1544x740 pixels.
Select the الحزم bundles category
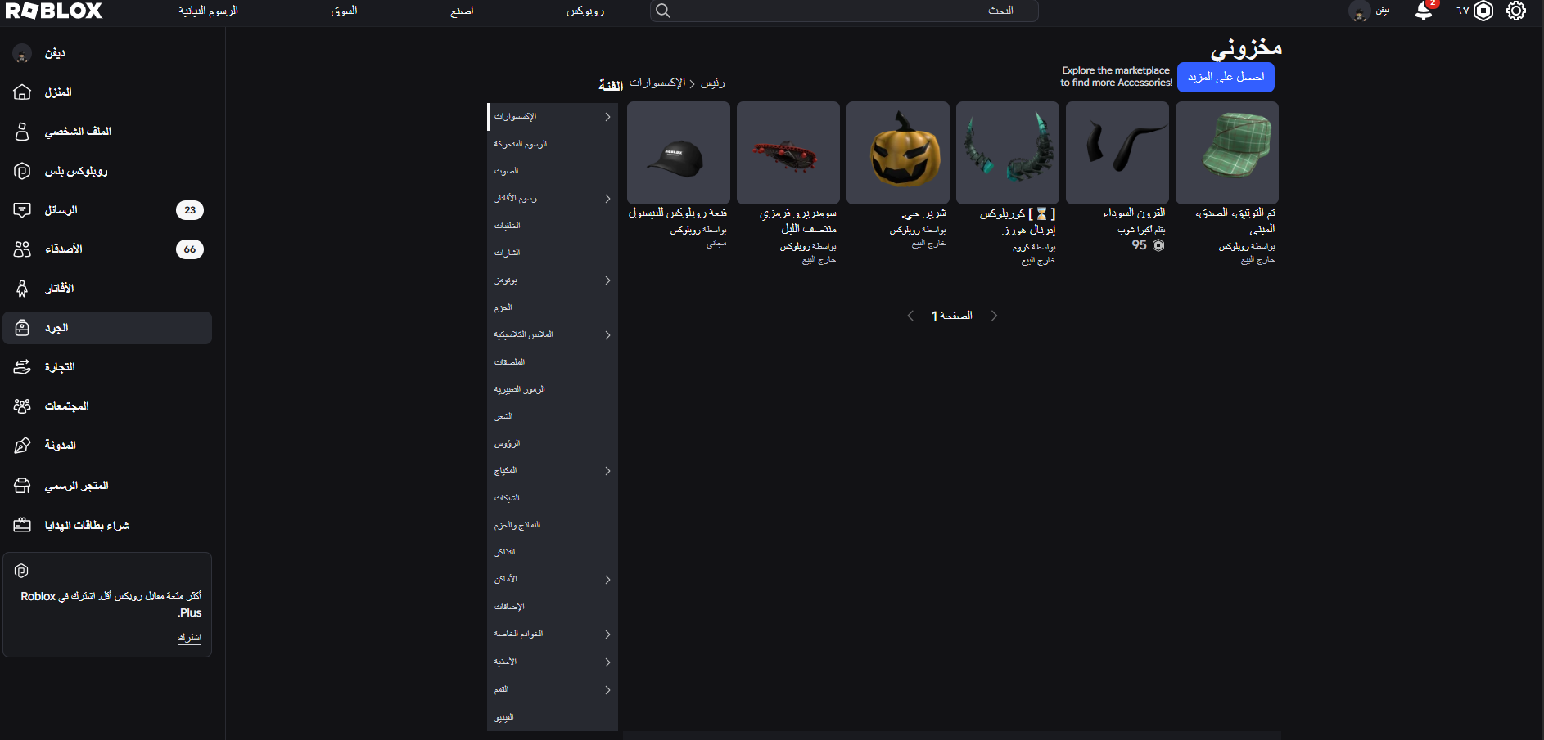(x=553, y=307)
